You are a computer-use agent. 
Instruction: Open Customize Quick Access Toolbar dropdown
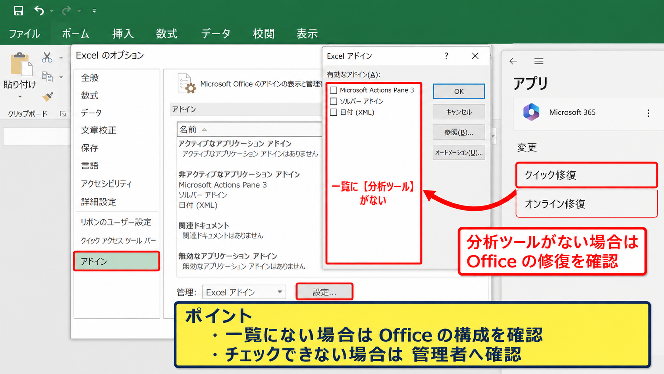coord(94,11)
